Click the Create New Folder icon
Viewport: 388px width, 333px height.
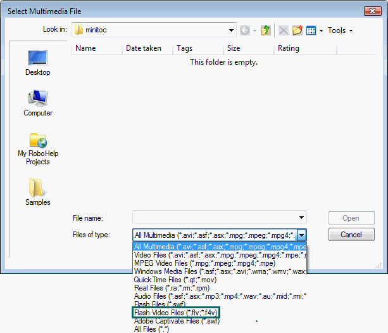click(297, 30)
